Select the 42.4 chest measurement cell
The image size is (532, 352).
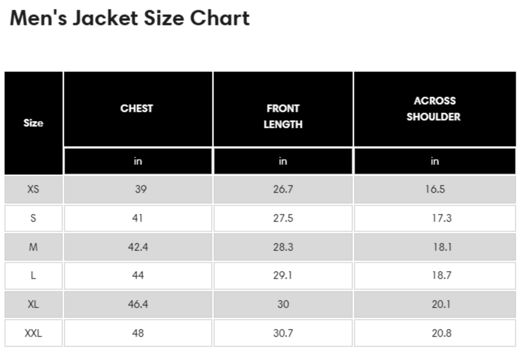(138, 247)
